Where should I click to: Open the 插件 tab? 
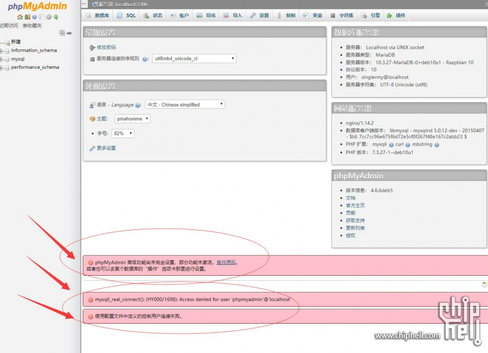tap(396, 15)
